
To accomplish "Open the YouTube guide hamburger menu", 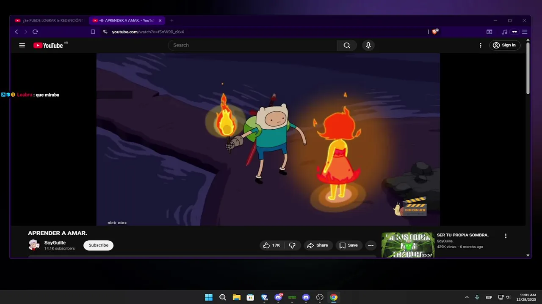I will 22,45.
